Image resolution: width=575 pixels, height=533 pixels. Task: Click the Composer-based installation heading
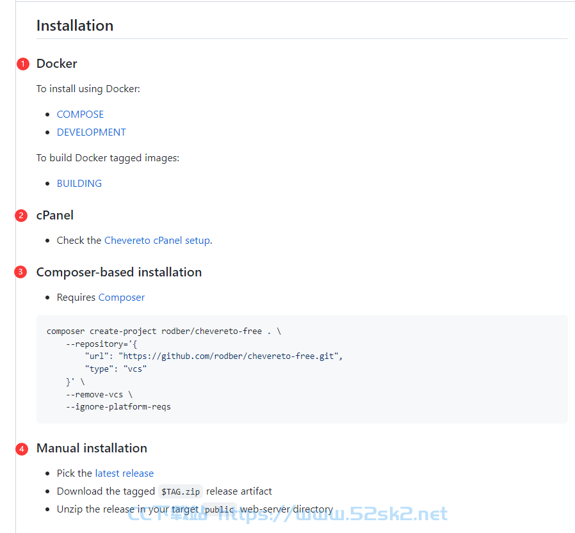click(x=119, y=272)
